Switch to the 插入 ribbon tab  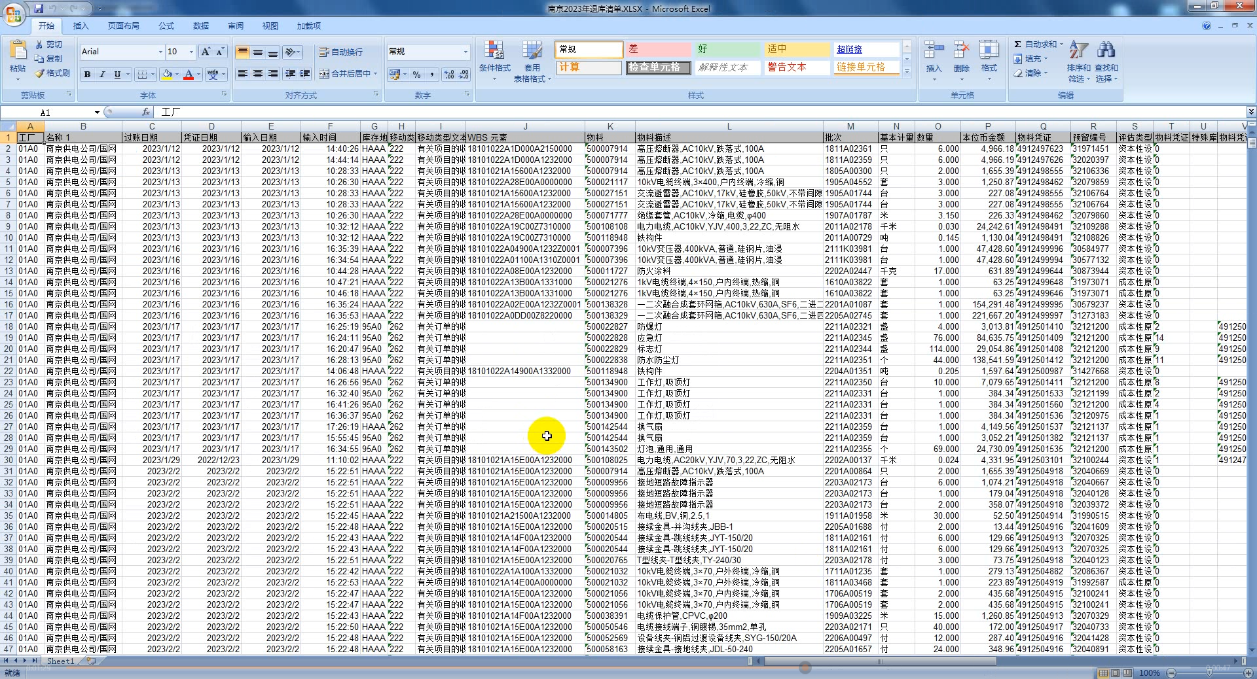click(x=81, y=26)
